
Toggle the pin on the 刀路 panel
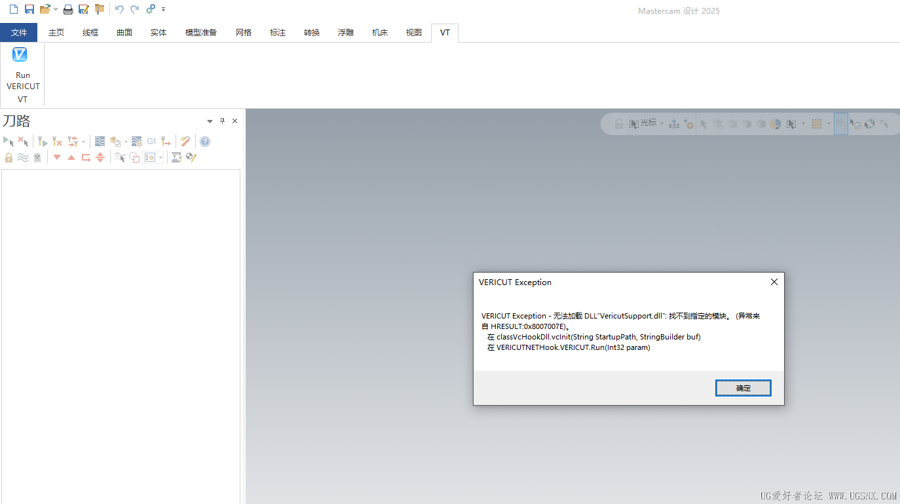tap(222, 121)
